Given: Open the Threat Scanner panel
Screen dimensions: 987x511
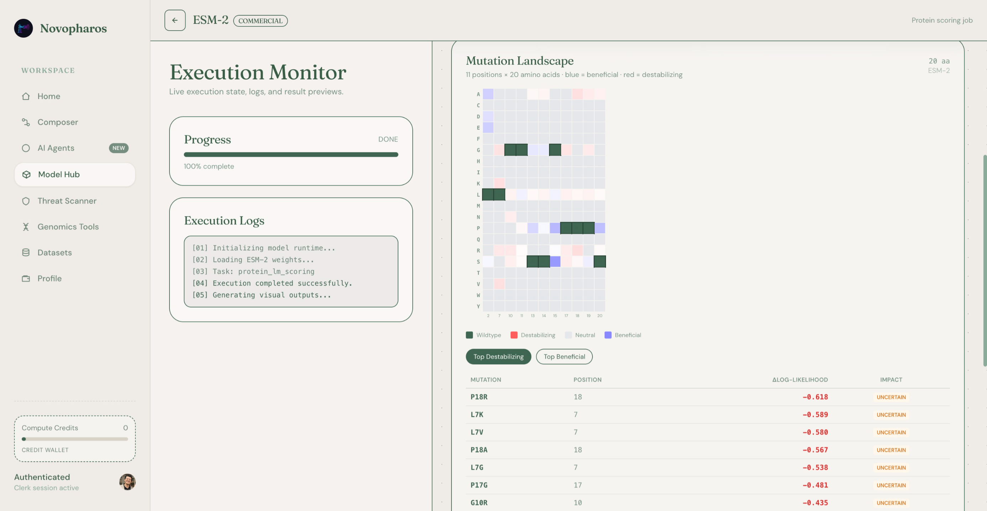Looking at the screenshot, I should tap(67, 201).
